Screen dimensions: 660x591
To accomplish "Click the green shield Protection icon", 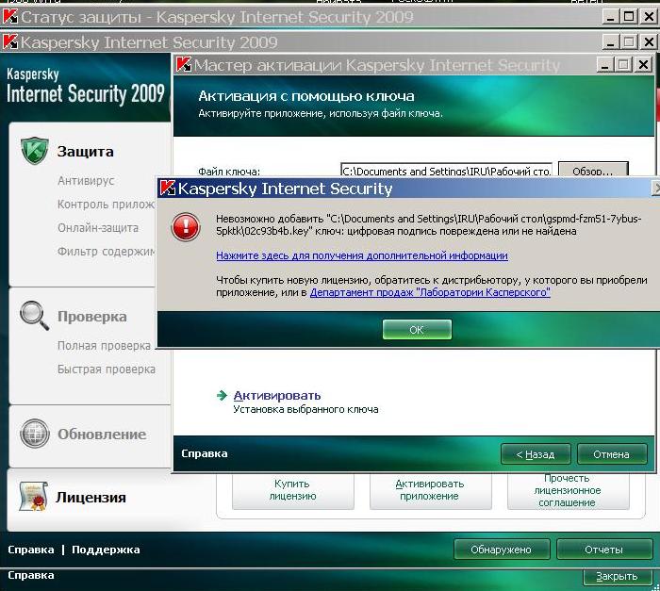I will pos(35,150).
